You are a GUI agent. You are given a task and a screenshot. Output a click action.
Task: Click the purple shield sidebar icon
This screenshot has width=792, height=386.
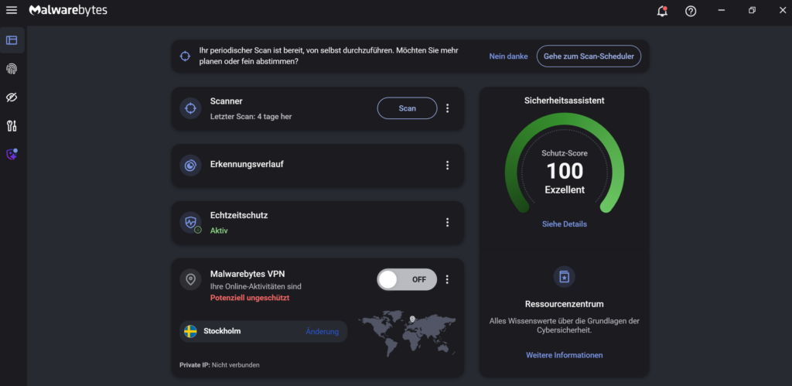[12, 155]
